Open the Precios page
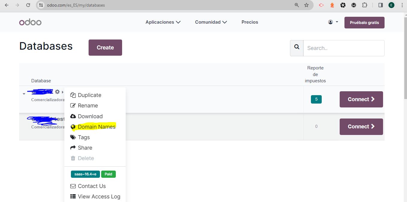This screenshot has width=407, height=202. (x=250, y=22)
